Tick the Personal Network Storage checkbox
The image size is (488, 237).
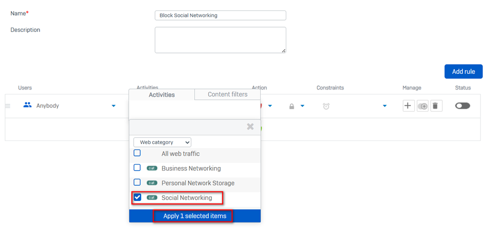[x=137, y=183]
